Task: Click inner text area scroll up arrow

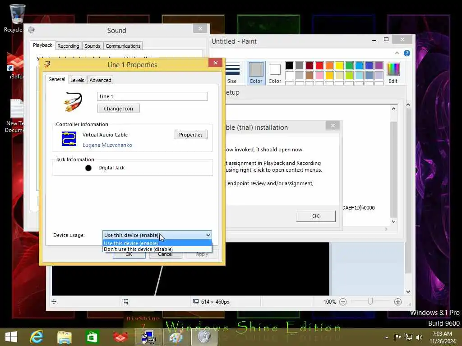Action: coord(393,109)
